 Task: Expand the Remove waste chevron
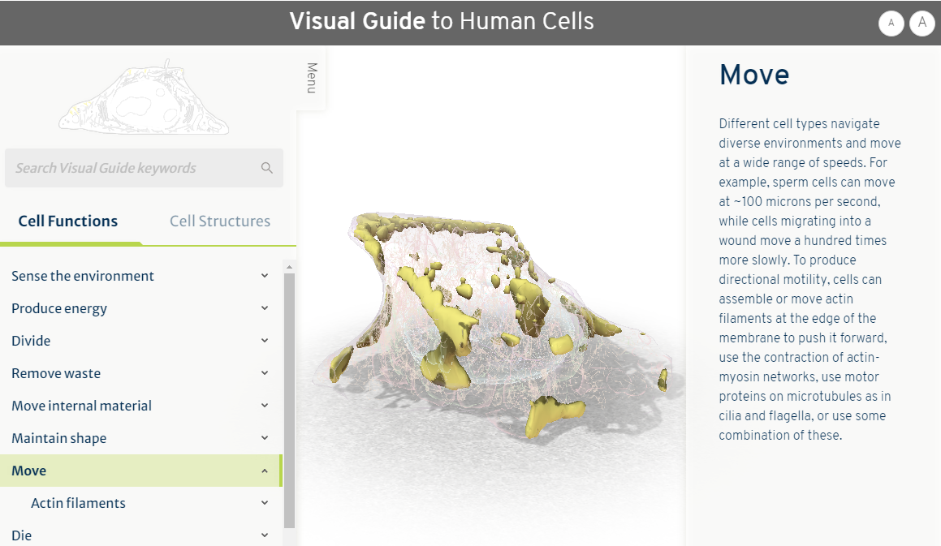pos(265,373)
